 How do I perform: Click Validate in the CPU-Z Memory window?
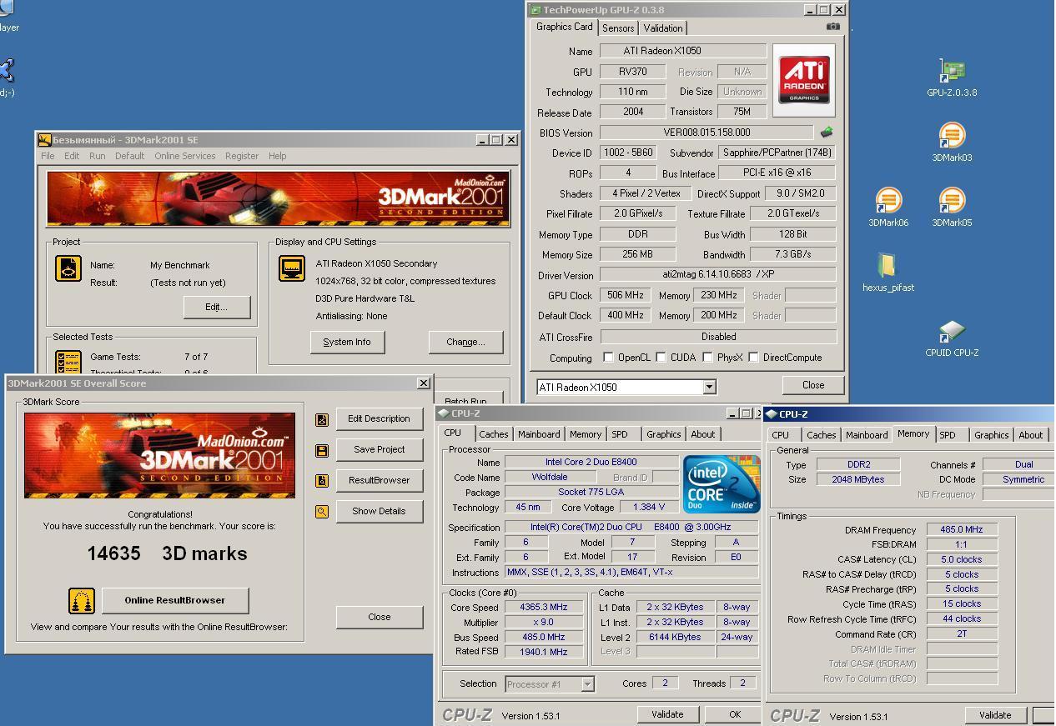click(x=995, y=715)
